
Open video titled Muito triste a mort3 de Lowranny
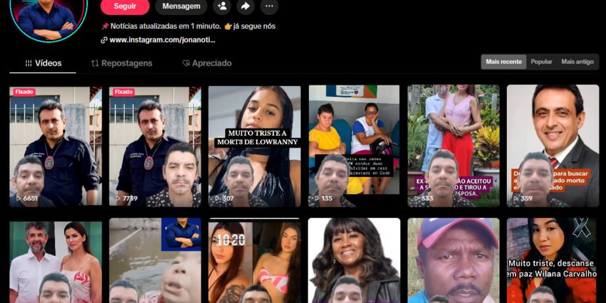coord(254,146)
